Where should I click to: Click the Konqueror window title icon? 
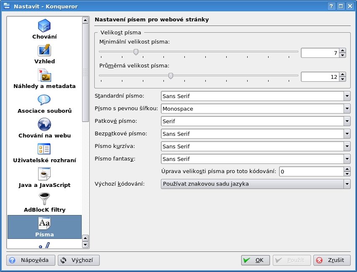coord(7,6)
